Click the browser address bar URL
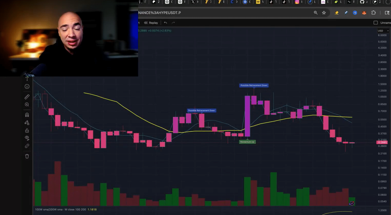The height and width of the screenshot is (215, 391). coord(159,13)
